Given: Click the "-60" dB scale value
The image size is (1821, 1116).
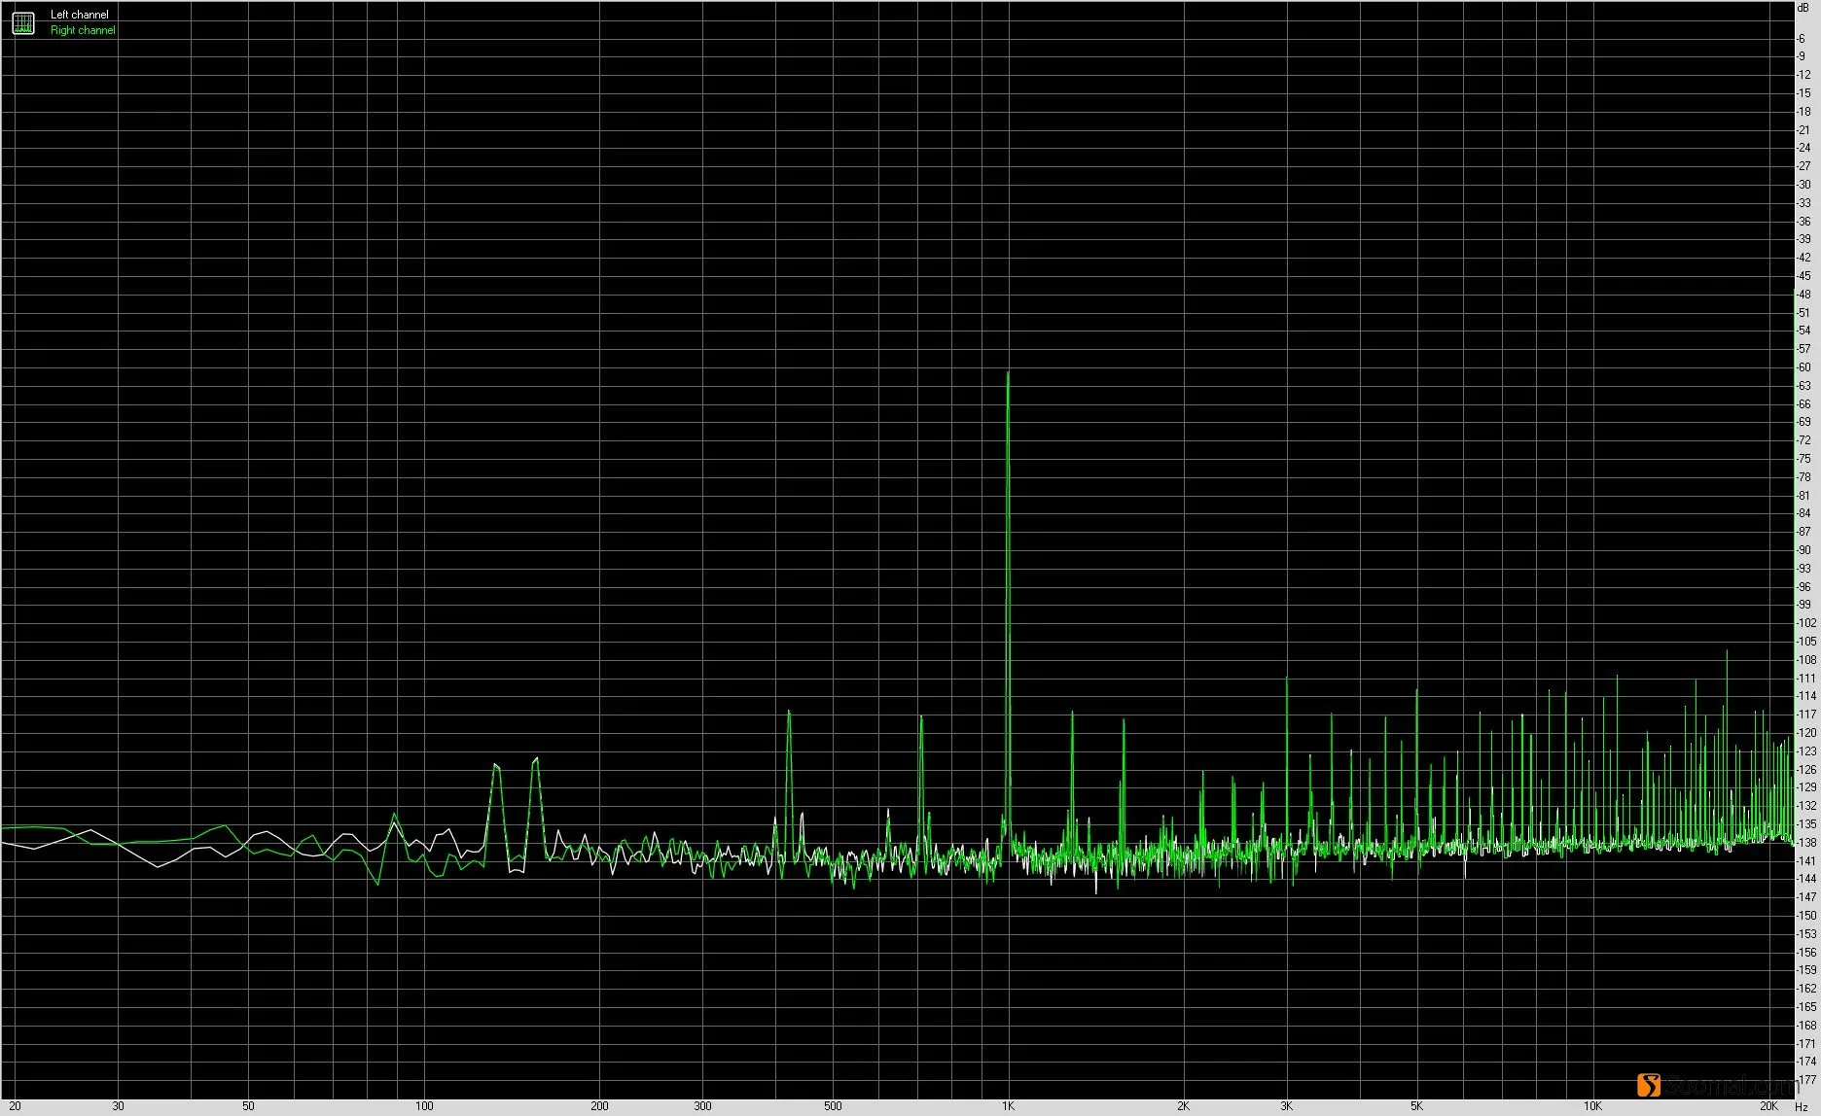Looking at the screenshot, I should point(1804,367).
